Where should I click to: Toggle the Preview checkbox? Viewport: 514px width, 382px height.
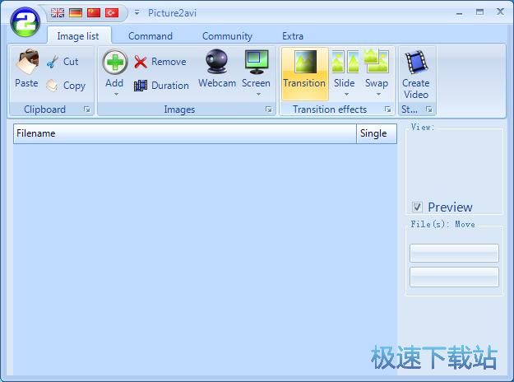click(417, 207)
